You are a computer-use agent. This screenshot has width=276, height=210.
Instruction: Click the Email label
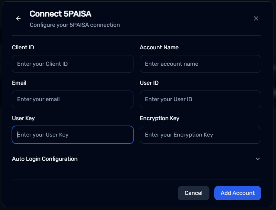[19, 83]
